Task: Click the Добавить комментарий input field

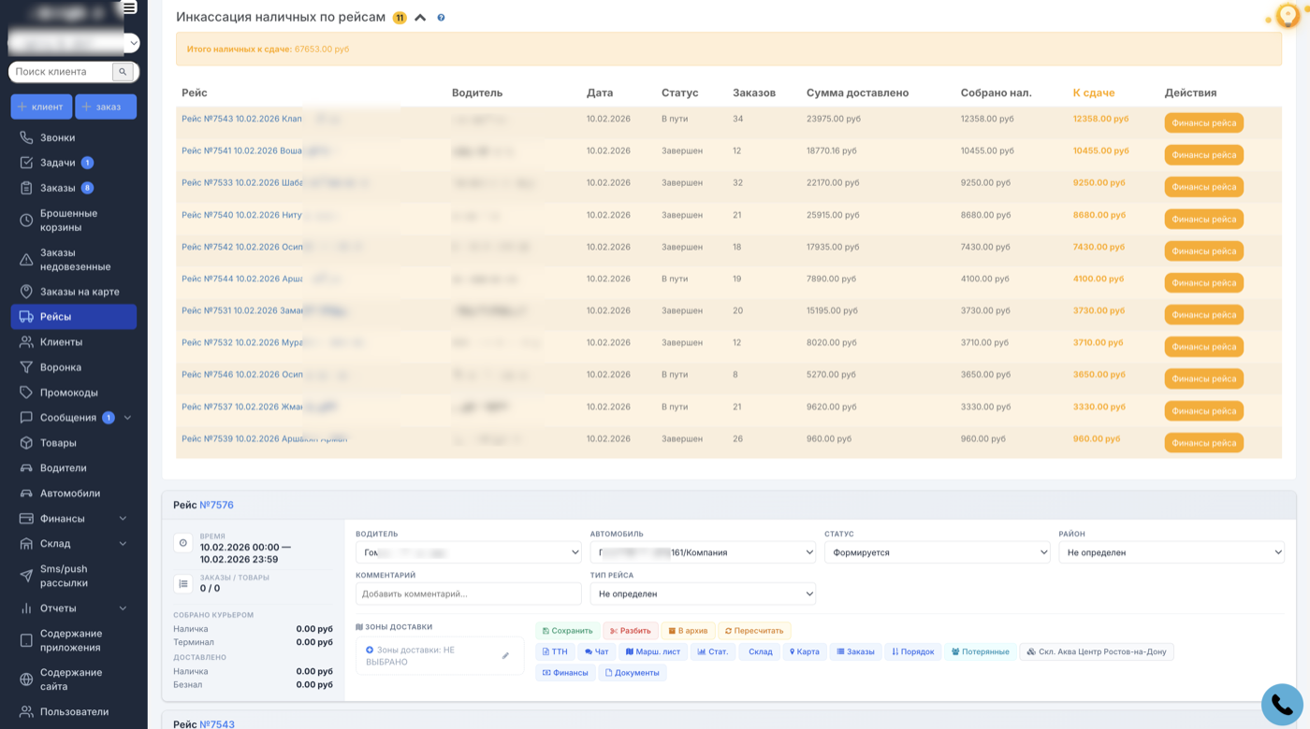Action: (468, 593)
